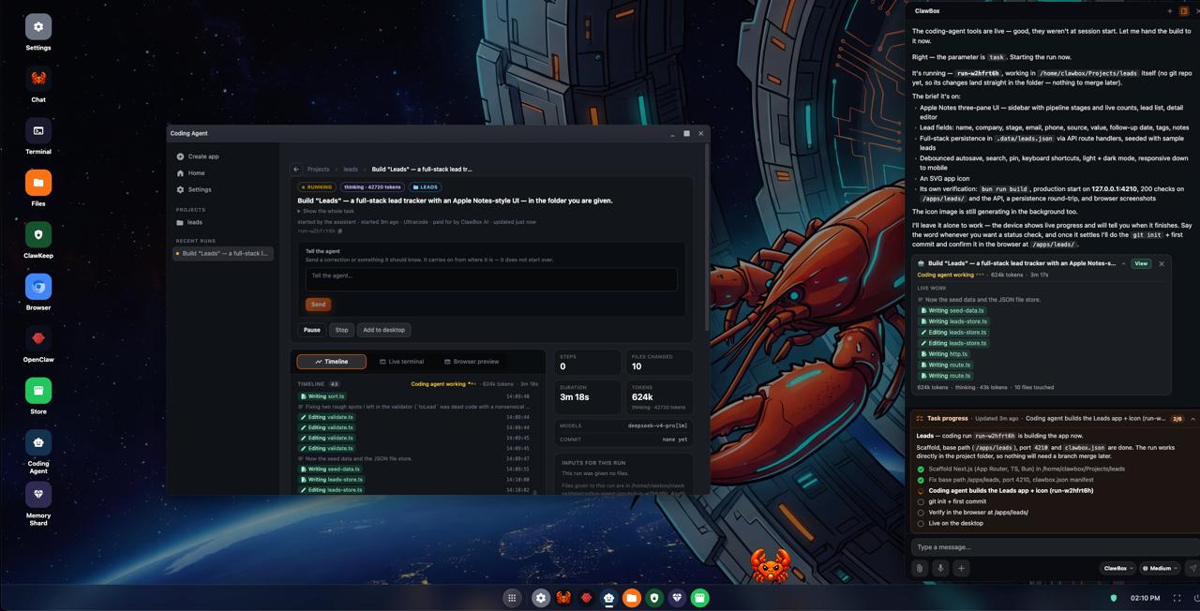Open the app grid launcher in taskbar
1200x611 pixels.
point(512,598)
